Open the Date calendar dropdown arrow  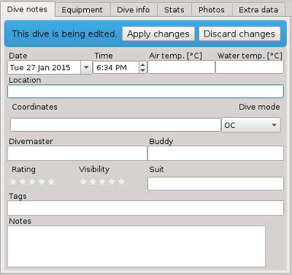point(86,67)
